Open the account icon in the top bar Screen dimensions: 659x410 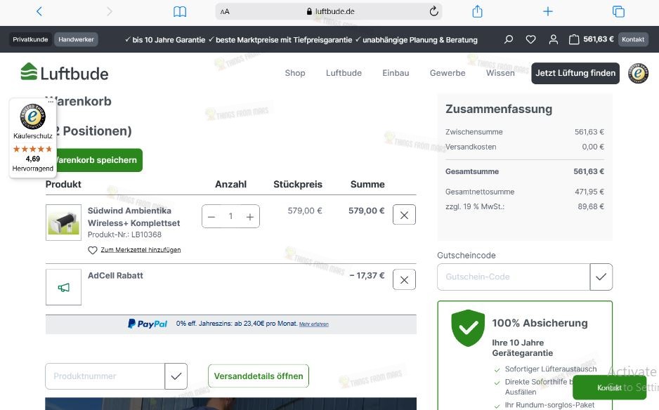553,39
